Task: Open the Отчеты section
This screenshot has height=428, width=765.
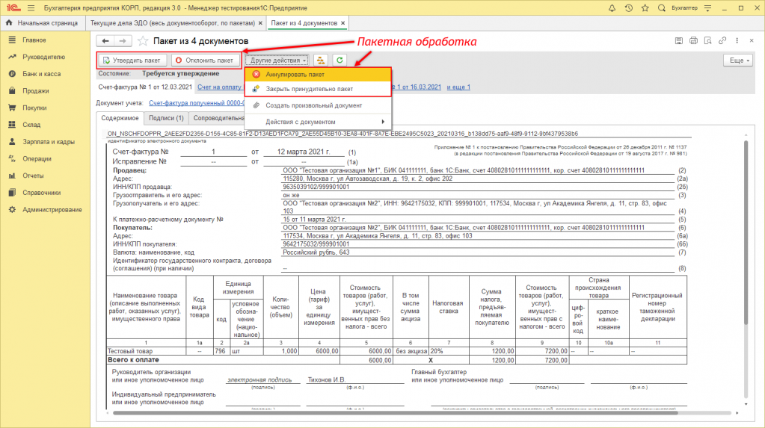Action: click(33, 176)
